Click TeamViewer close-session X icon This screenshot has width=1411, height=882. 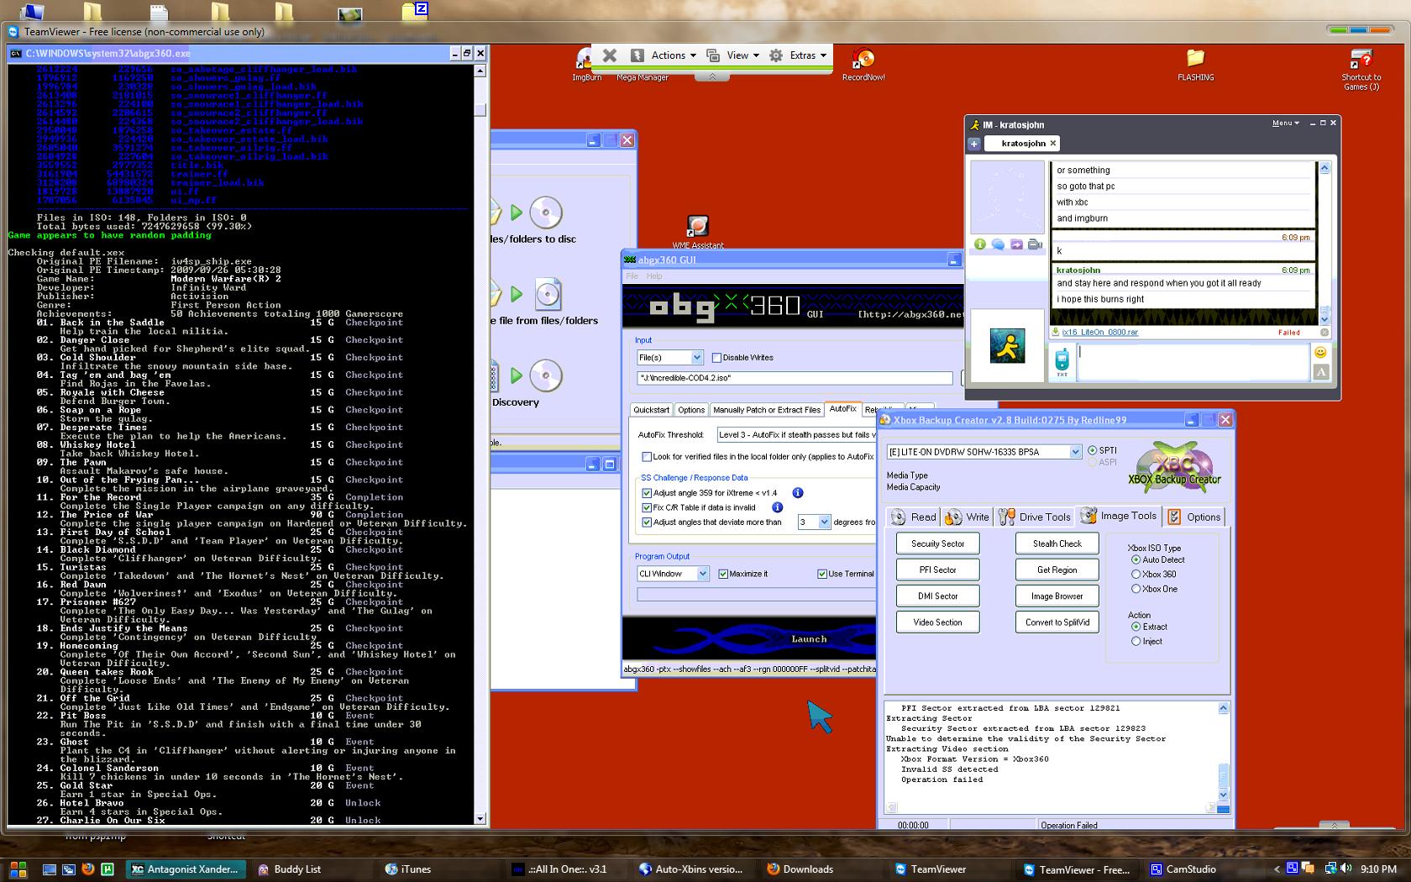(x=610, y=55)
